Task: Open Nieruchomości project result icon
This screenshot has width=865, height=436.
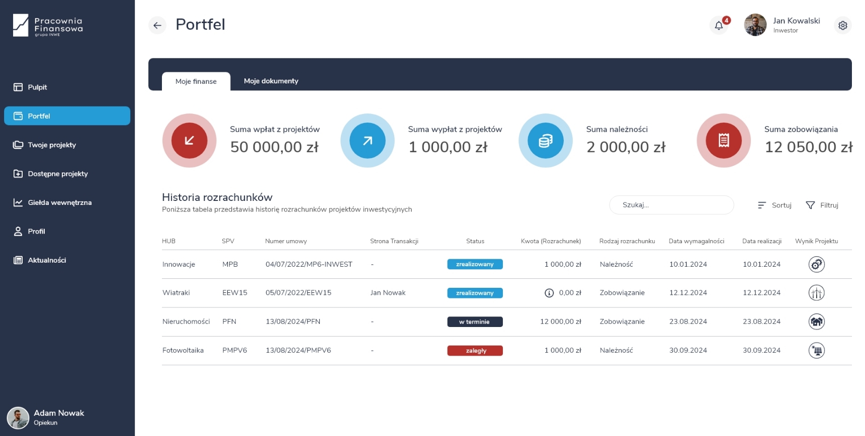Action: [x=816, y=321]
